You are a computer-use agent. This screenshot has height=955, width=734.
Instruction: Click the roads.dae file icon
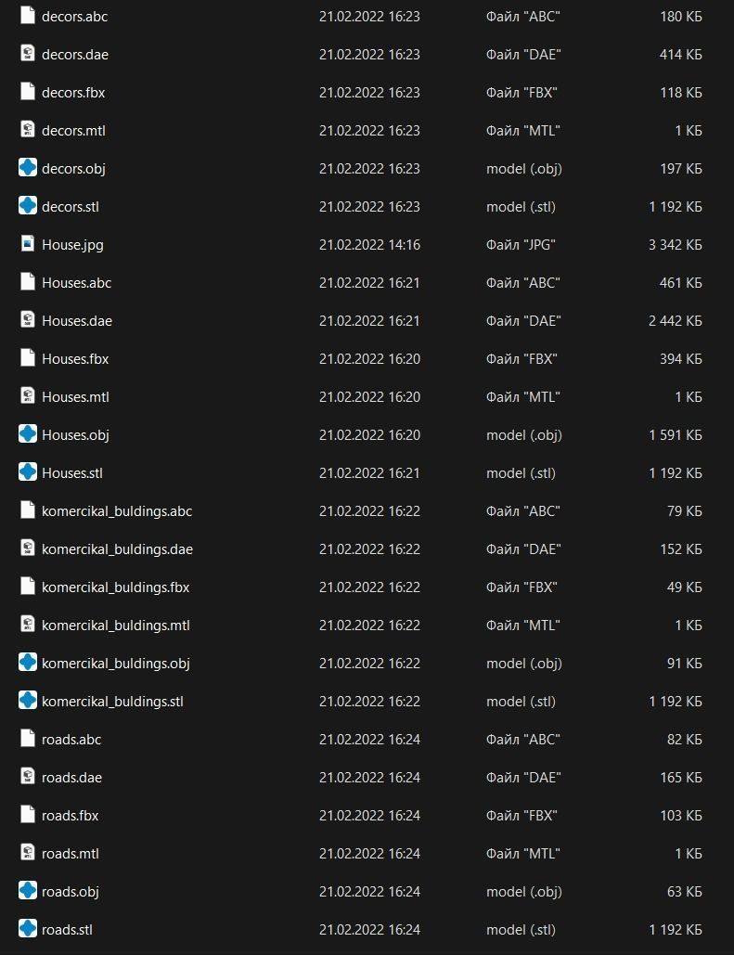pyautogui.click(x=28, y=777)
